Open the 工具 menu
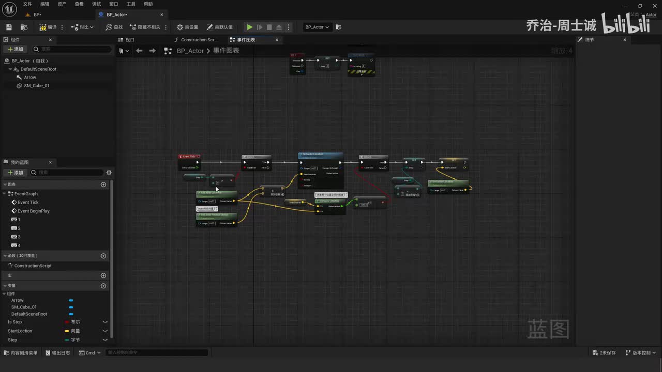The image size is (662, 372). (131, 4)
